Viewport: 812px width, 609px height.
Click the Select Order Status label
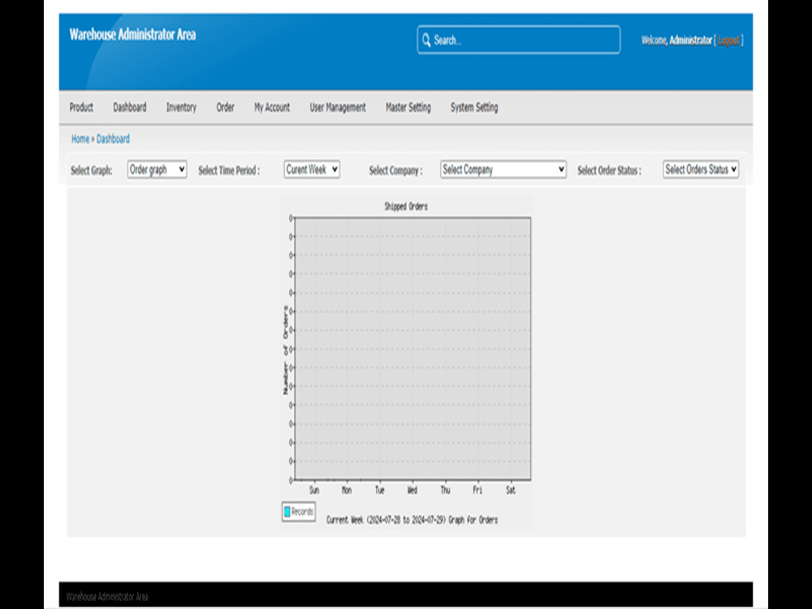[609, 171]
